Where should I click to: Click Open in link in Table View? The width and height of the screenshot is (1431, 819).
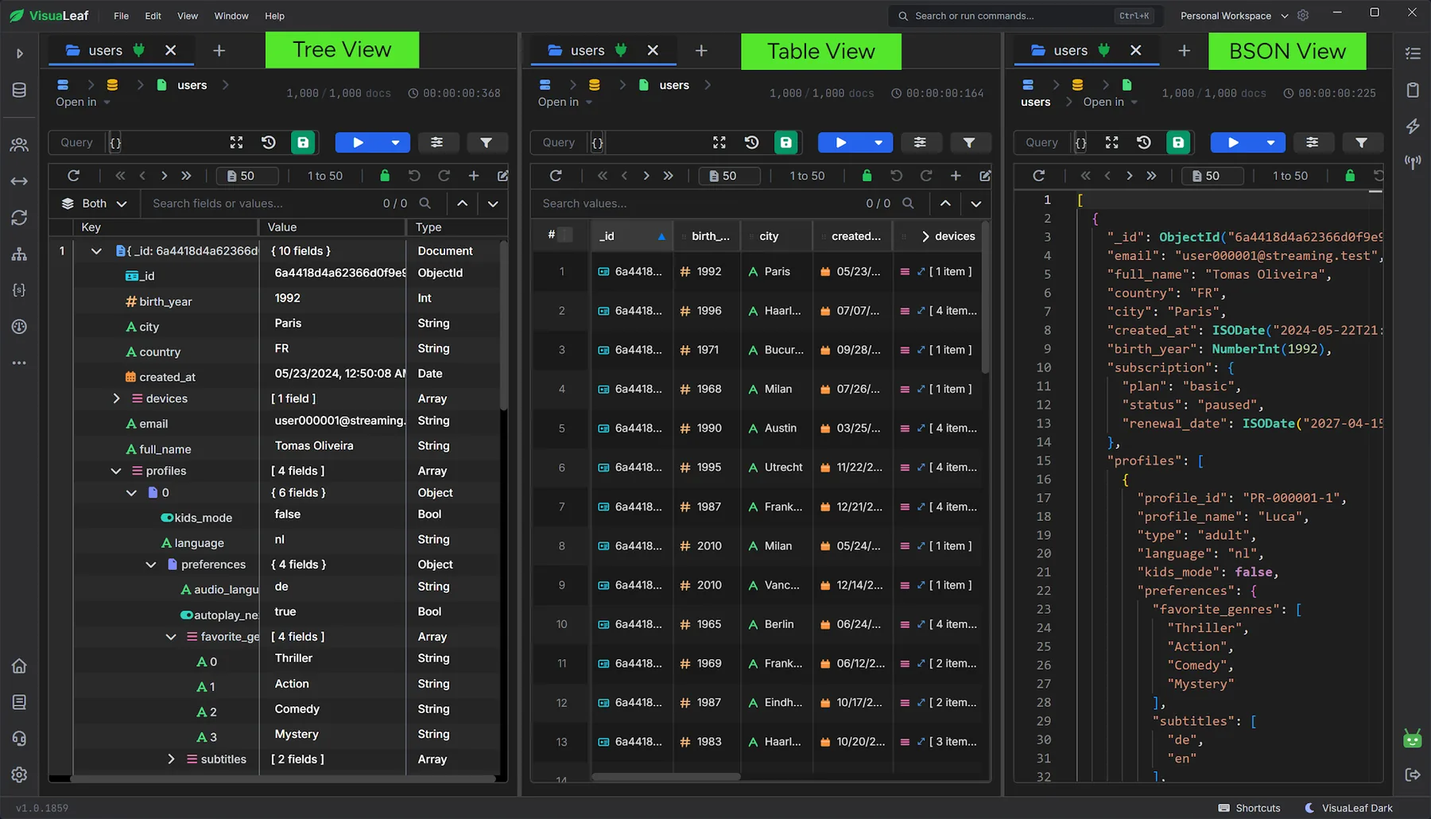[x=564, y=102]
